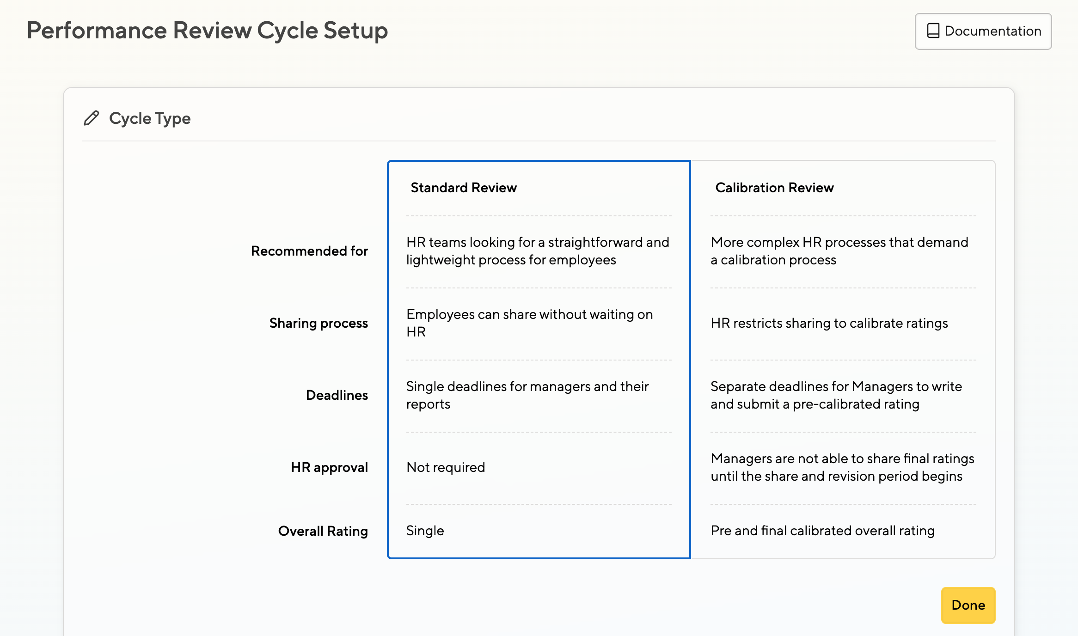This screenshot has height=636, width=1078.
Task: Click the Performance Review Cycle Setup title
Action: coord(207,31)
